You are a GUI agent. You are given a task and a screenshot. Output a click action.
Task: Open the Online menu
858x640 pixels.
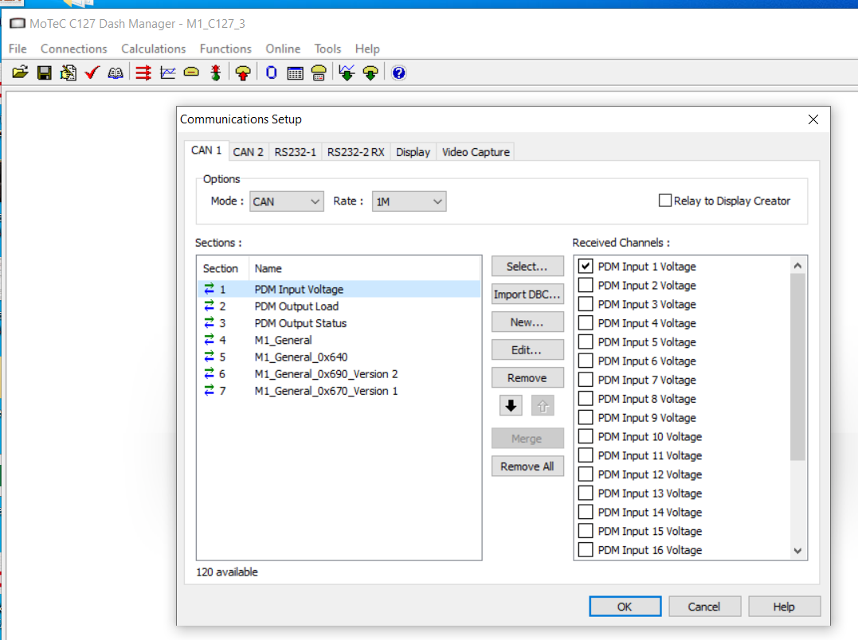pyautogui.click(x=283, y=49)
